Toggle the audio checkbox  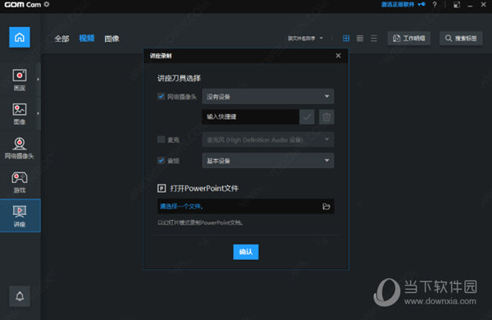161,161
